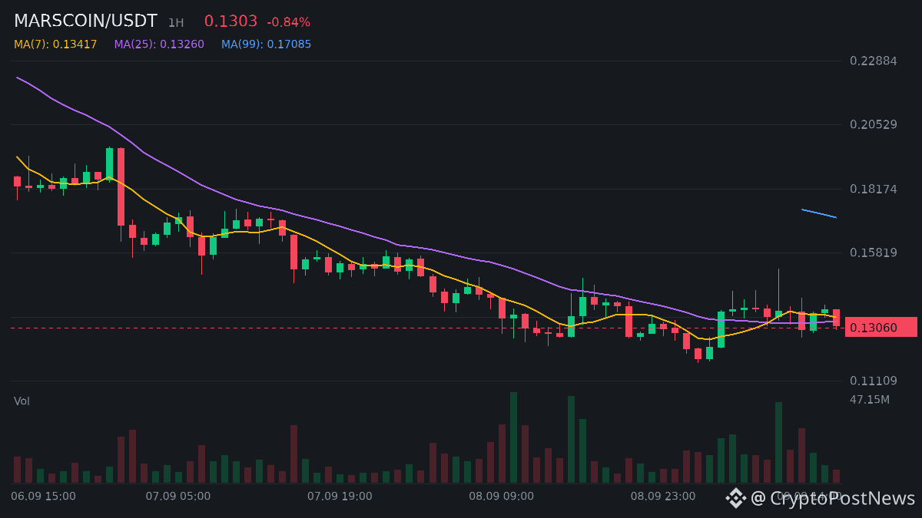The height and width of the screenshot is (518, 922).
Task: Click the red 0.13060 current price tag
Action: [881, 328]
